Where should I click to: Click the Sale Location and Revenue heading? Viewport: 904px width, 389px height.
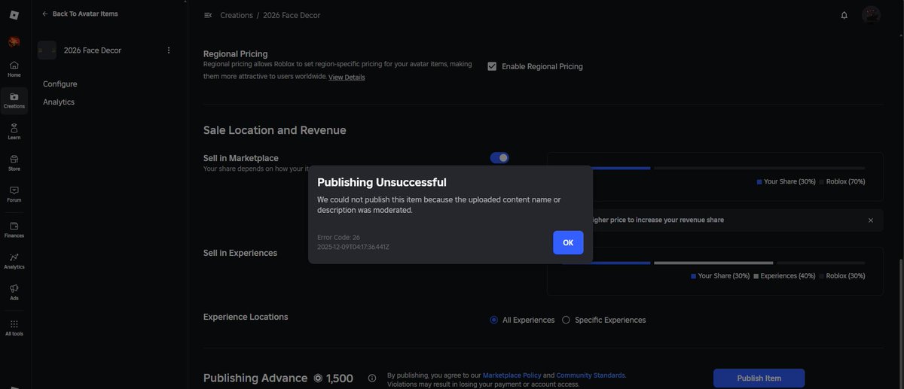click(x=275, y=130)
